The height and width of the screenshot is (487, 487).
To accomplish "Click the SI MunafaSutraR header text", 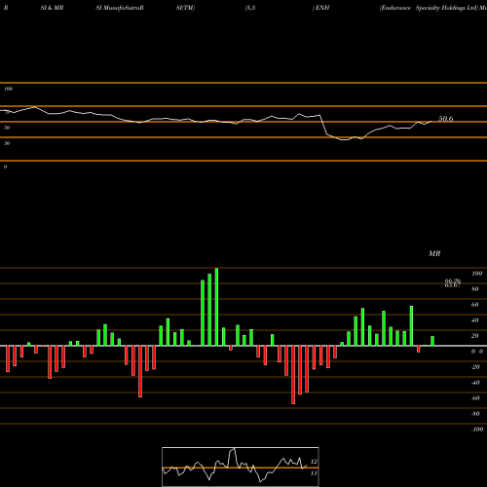I will (120, 8).
